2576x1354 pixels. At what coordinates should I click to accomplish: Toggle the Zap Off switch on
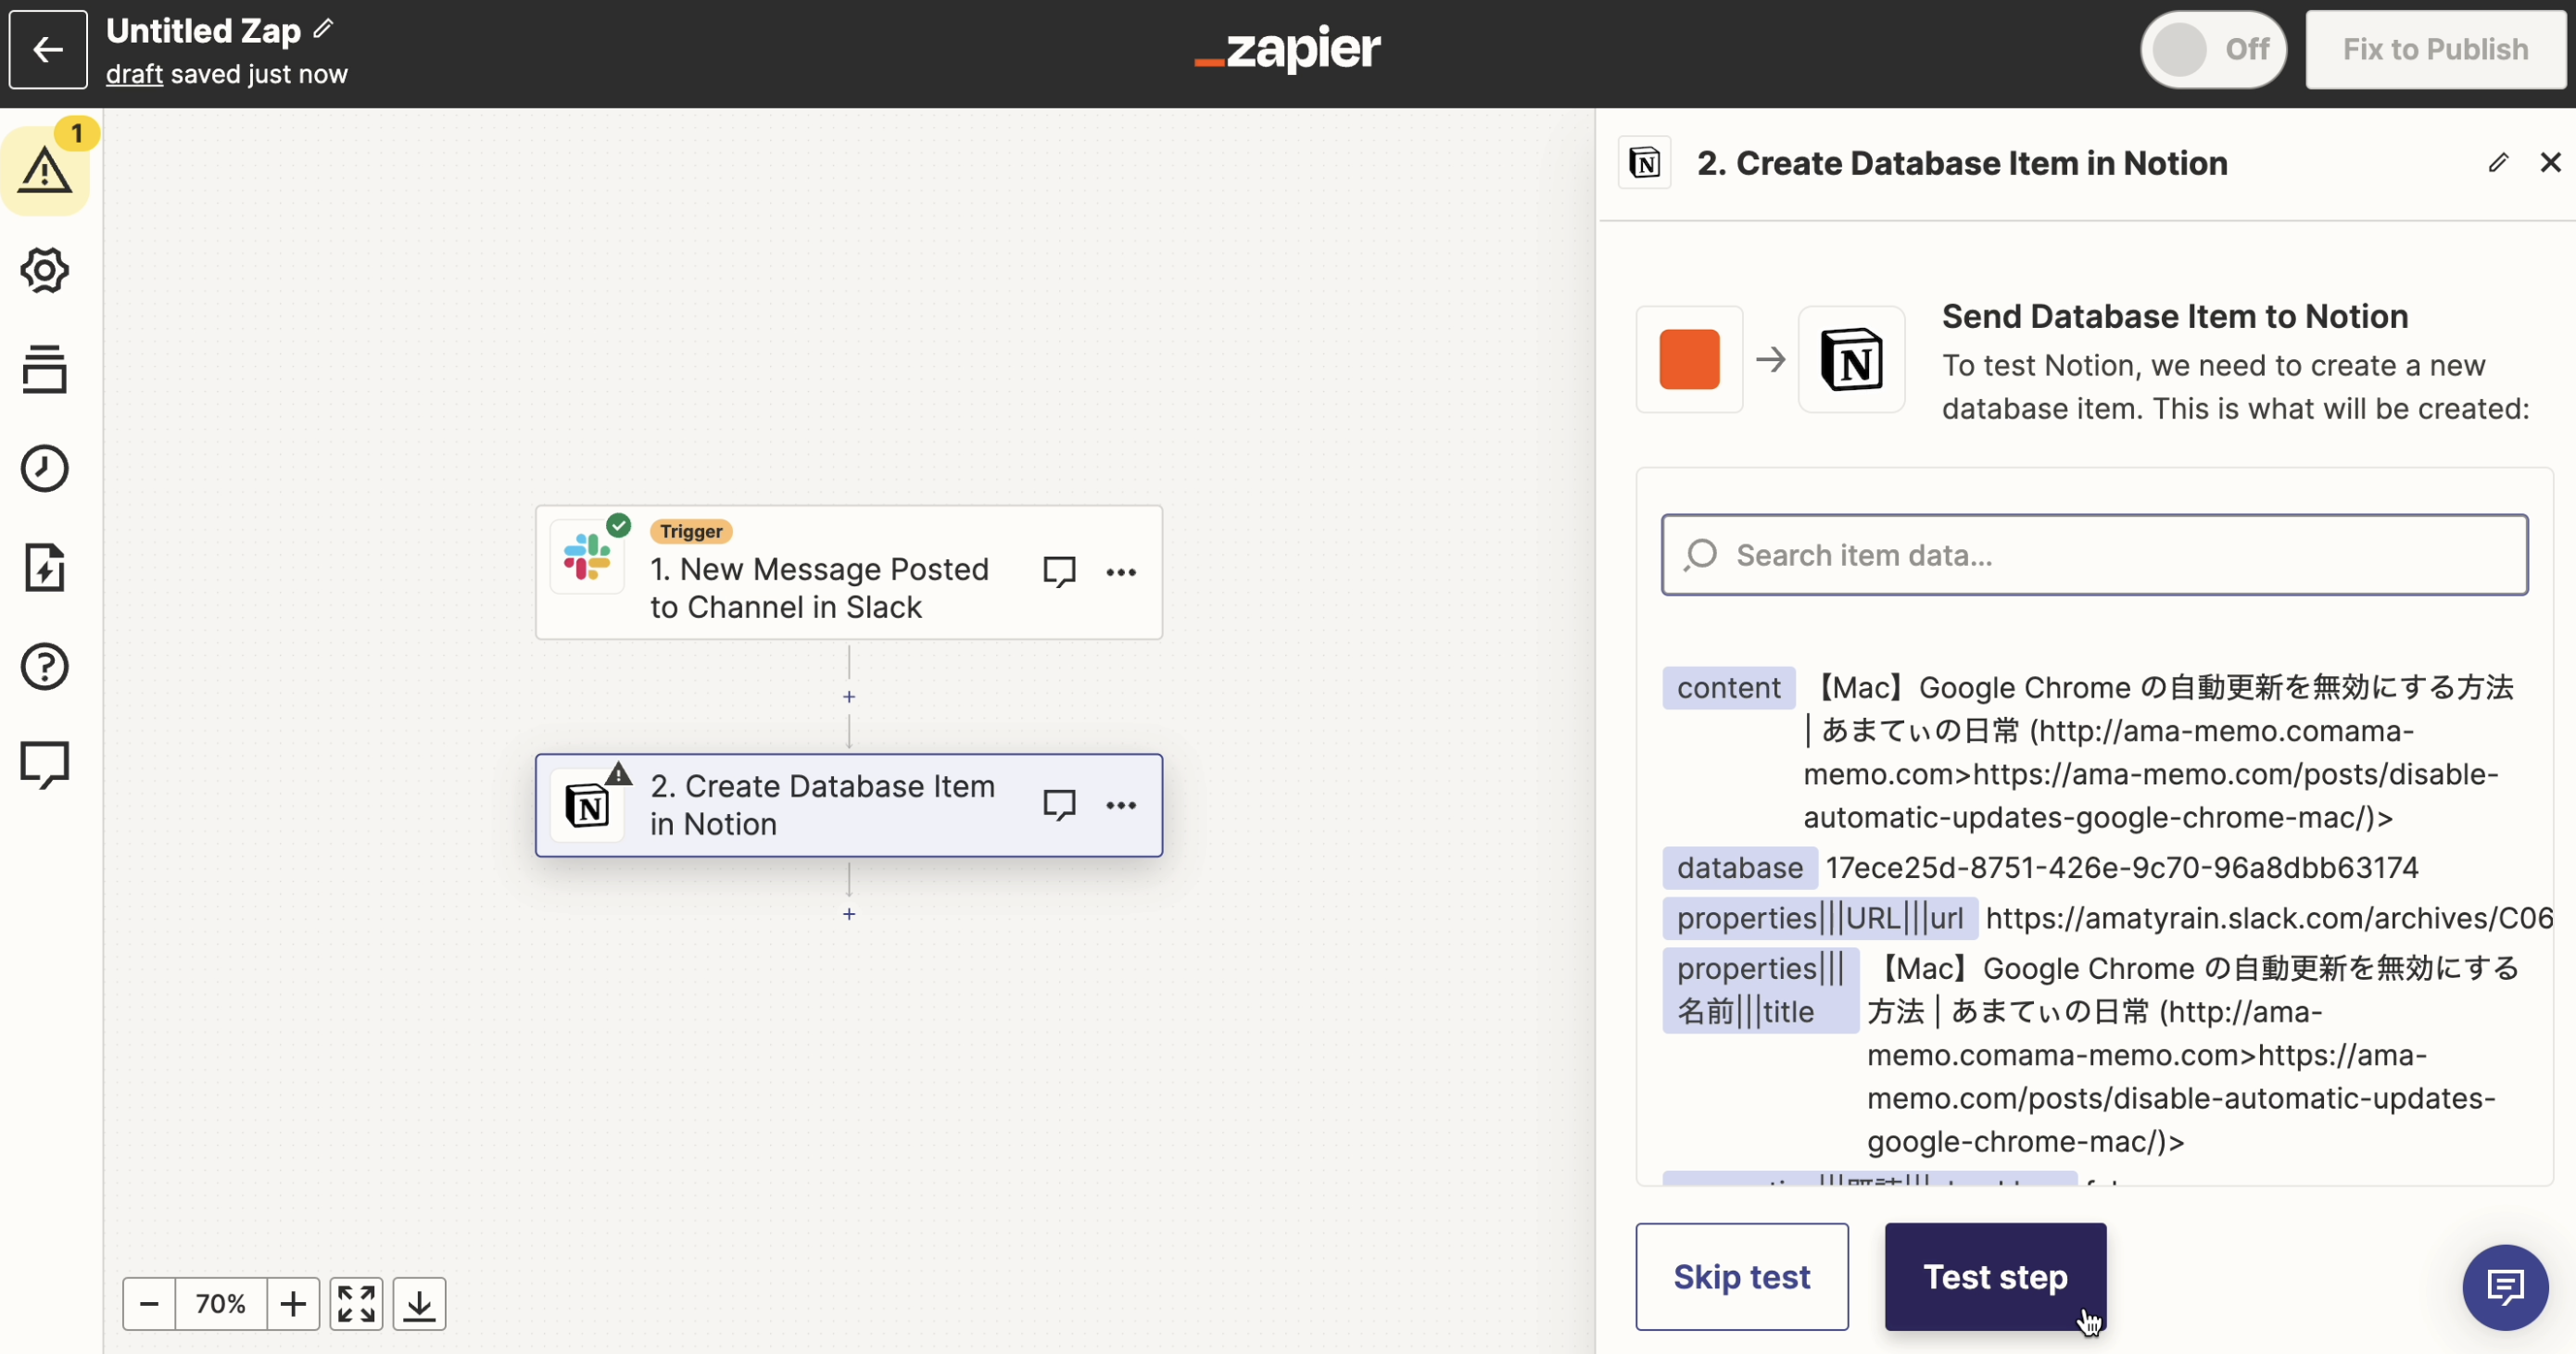2212,49
